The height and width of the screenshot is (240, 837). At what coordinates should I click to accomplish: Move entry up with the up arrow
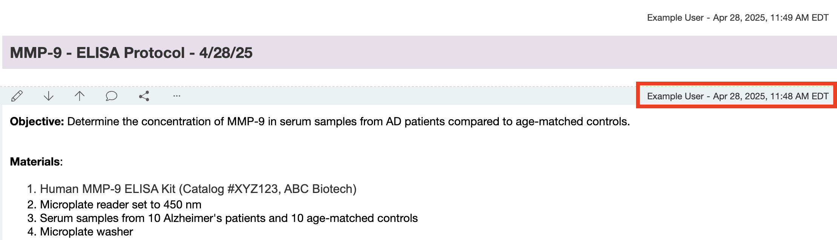pos(80,96)
